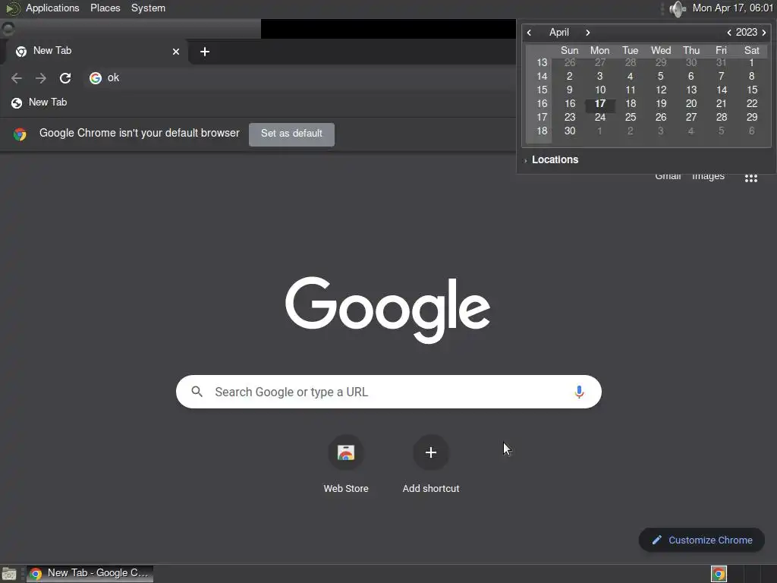Select April 4 in the calendar

(x=630, y=77)
